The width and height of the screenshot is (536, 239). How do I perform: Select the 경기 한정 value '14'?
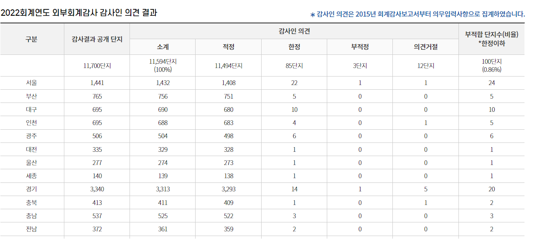click(294, 190)
